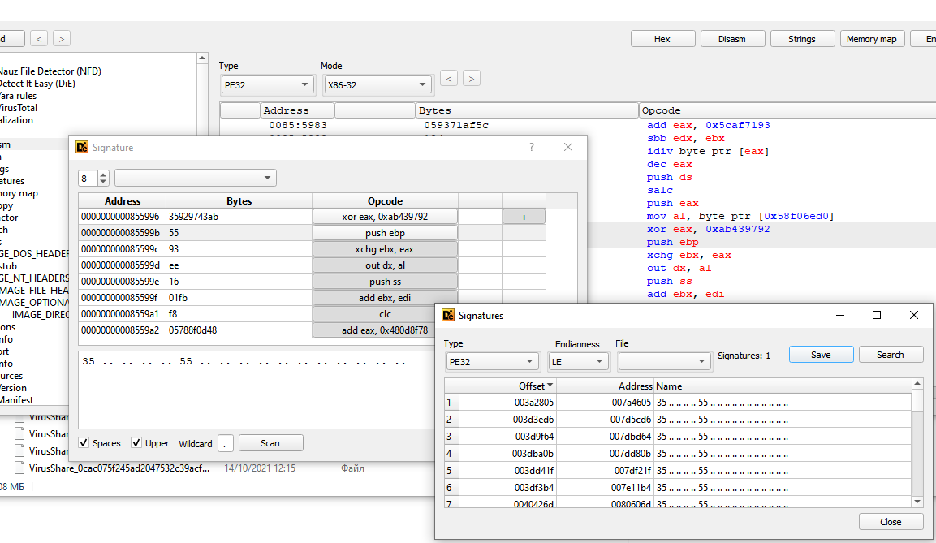
Task: Click the 'add eax, 0x480d8f78' opcode button
Action: coord(385,330)
